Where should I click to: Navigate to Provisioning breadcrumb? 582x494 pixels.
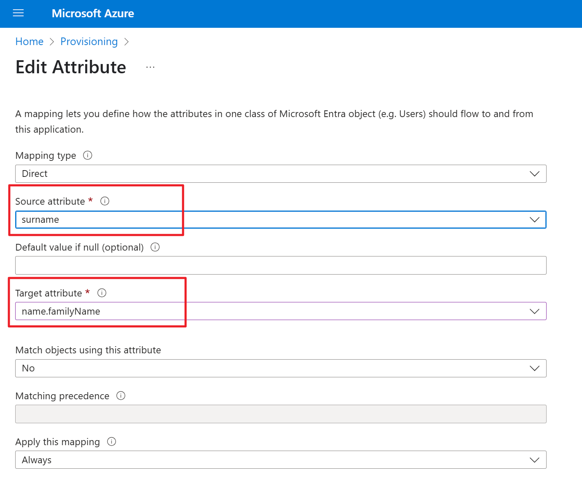tap(89, 42)
